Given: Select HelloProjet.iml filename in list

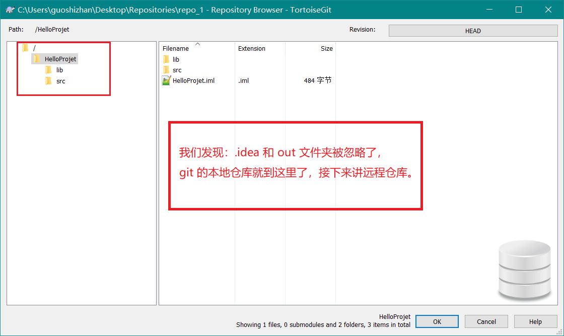Looking at the screenshot, I should (x=193, y=81).
